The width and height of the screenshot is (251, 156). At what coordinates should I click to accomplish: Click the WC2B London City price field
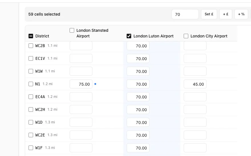tap(195, 46)
